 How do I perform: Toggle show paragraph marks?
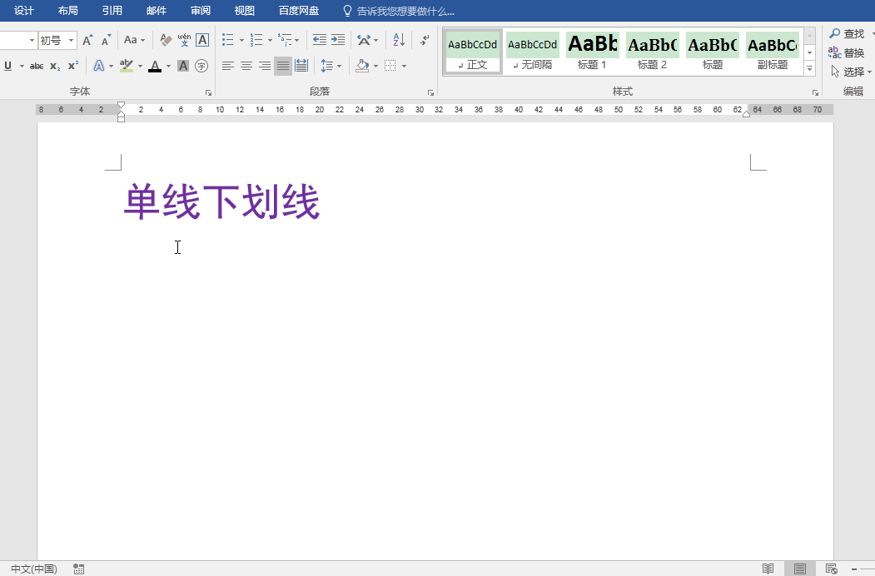[424, 41]
